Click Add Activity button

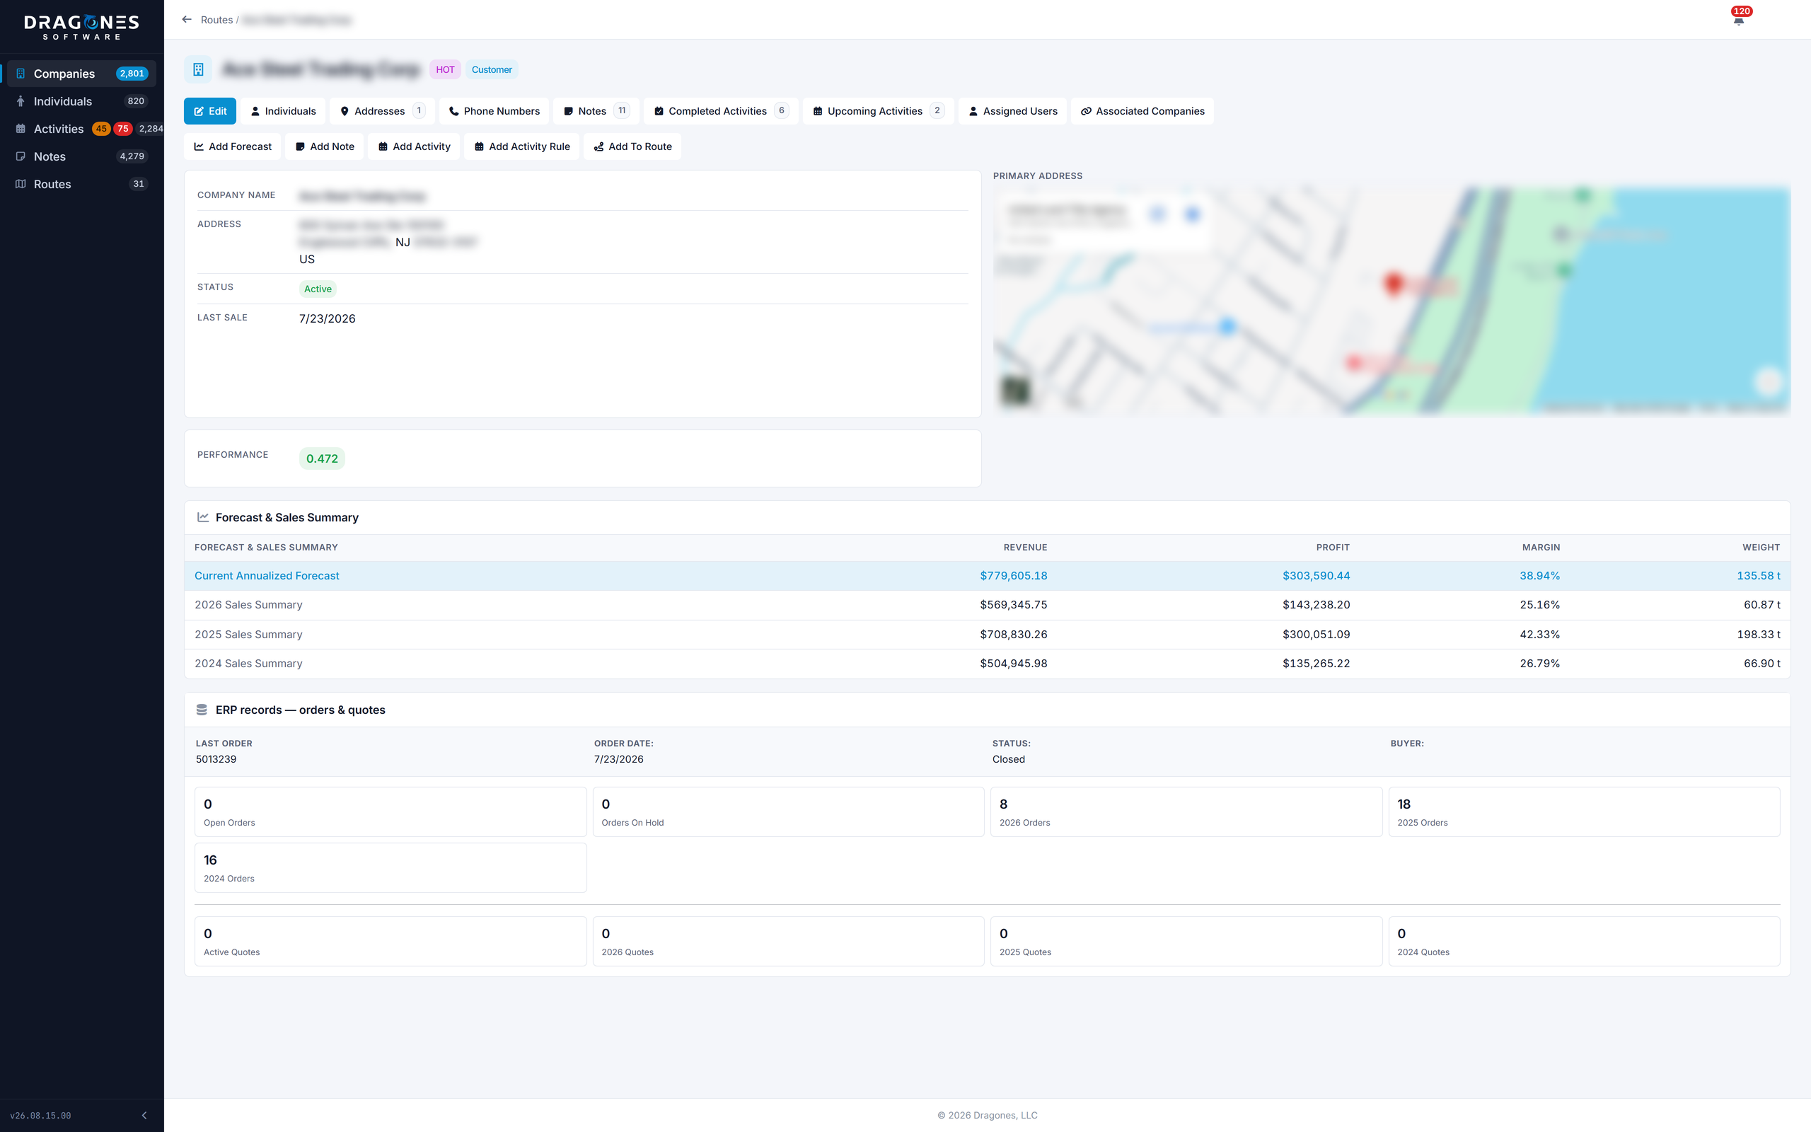click(x=414, y=146)
